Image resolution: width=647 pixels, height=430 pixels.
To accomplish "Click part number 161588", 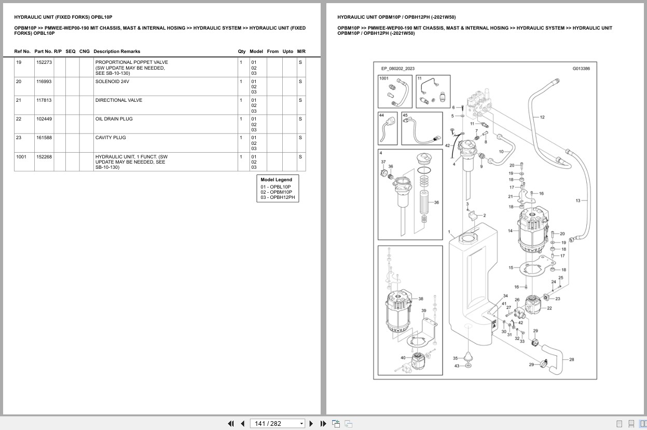I will 44,138.
